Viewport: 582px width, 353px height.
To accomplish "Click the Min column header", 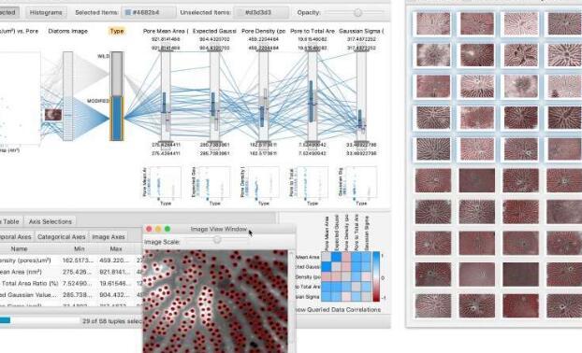I will click(79, 249).
